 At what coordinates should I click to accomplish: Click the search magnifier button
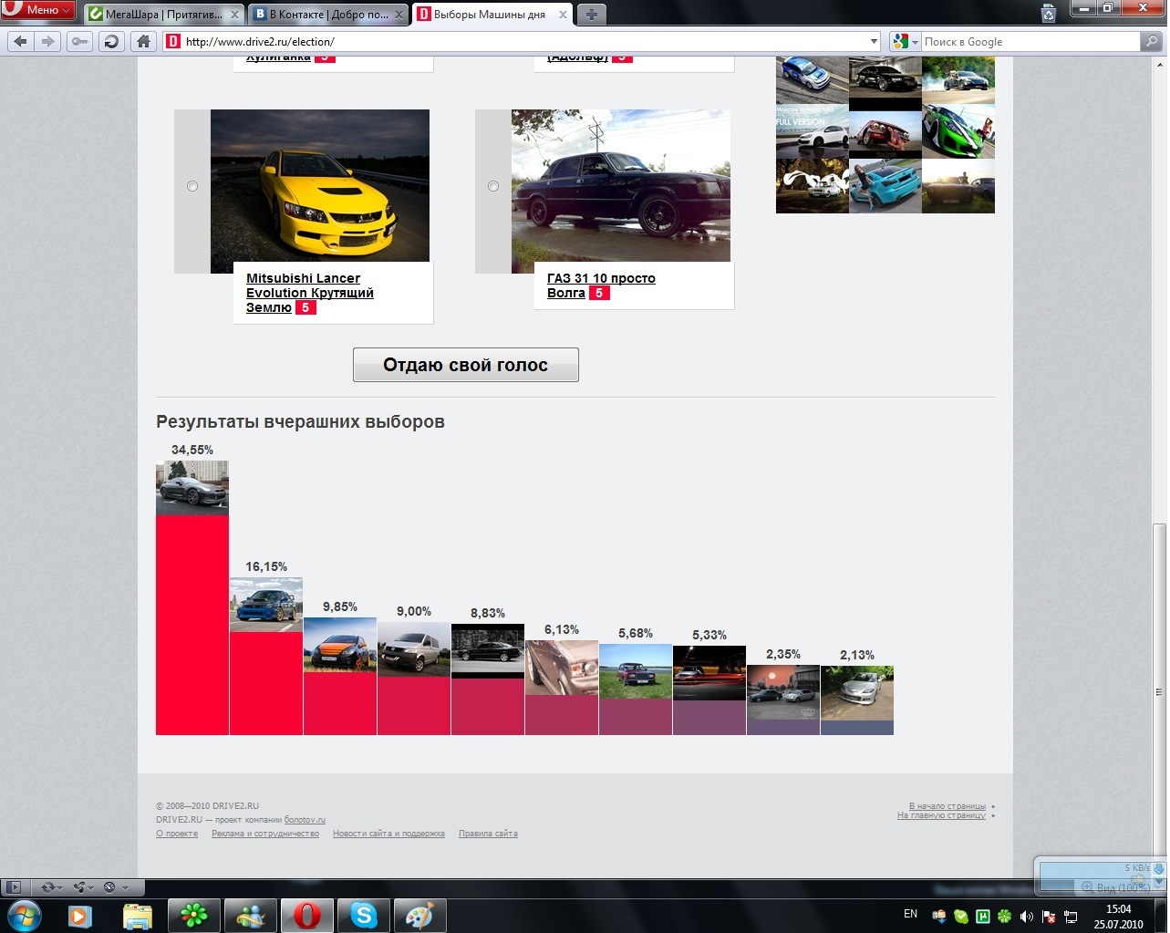tap(1151, 41)
